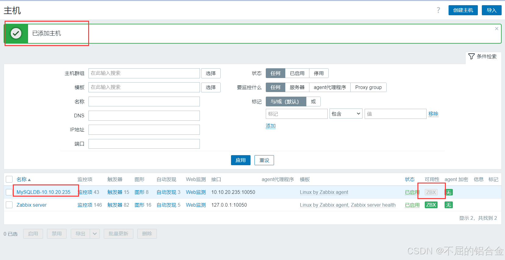Open Web监测 for MySQLDB host
505x260 pixels.
coord(196,192)
